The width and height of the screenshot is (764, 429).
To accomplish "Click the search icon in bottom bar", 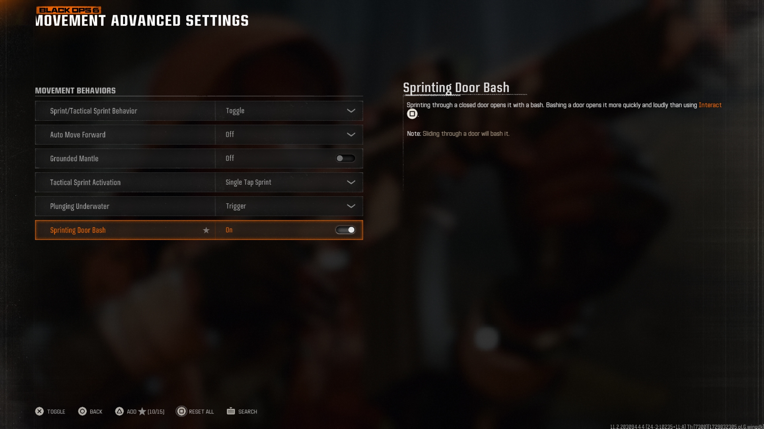I will coord(231,411).
